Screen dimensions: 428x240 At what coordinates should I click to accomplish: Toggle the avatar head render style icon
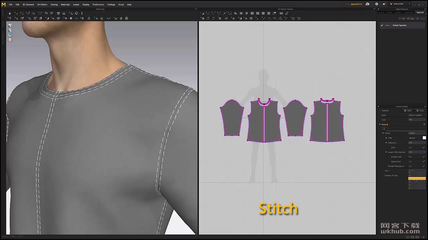tap(10, 39)
